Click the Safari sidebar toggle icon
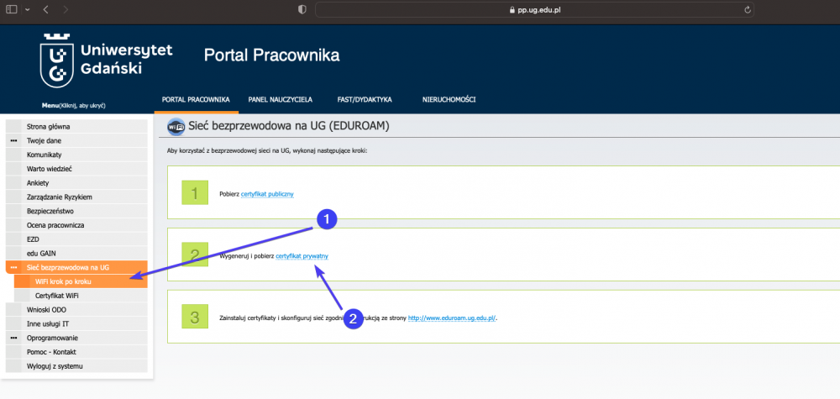 coord(12,9)
